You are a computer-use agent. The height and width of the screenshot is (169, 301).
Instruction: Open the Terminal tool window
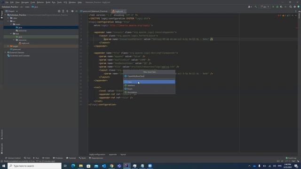[x=71, y=158]
